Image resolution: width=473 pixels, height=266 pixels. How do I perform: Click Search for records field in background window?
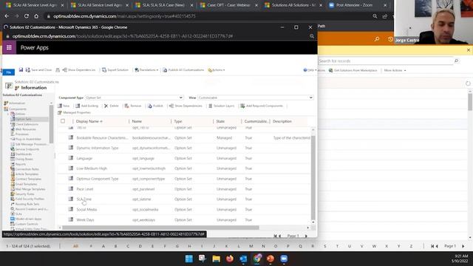(386, 61)
